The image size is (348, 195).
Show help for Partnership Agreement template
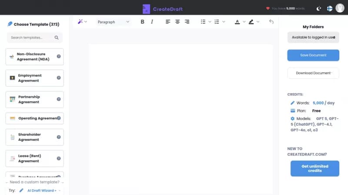pos(59,99)
